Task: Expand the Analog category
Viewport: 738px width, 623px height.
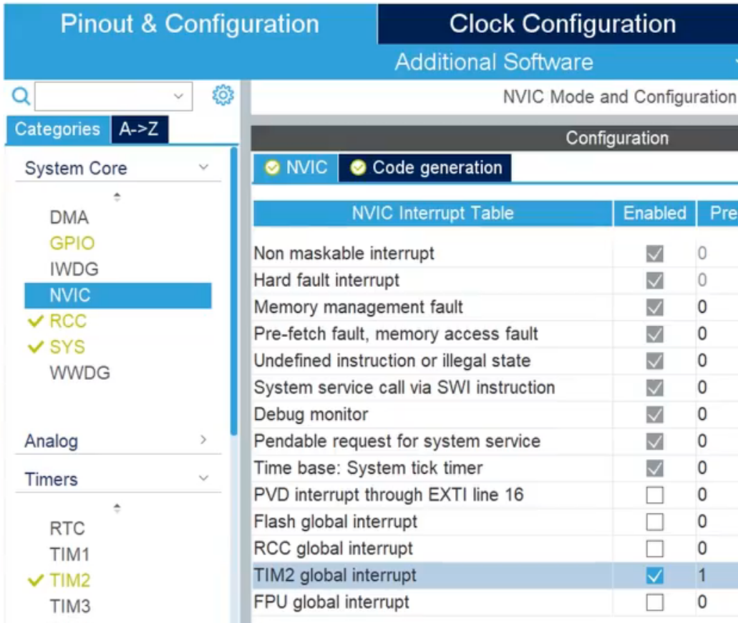Action: [x=203, y=441]
